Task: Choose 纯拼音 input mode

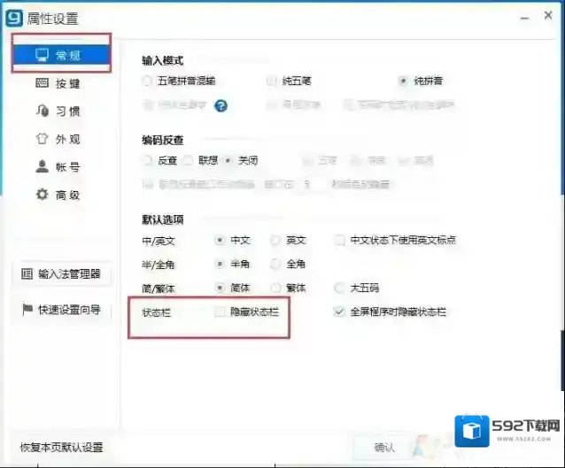Action: [404, 81]
